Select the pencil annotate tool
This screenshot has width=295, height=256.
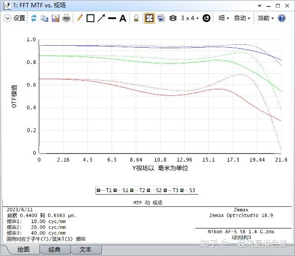(x=80, y=18)
